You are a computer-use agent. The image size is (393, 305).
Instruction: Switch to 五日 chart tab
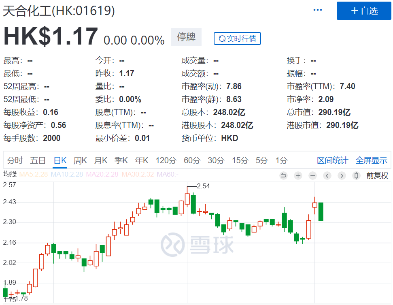coord(38,160)
